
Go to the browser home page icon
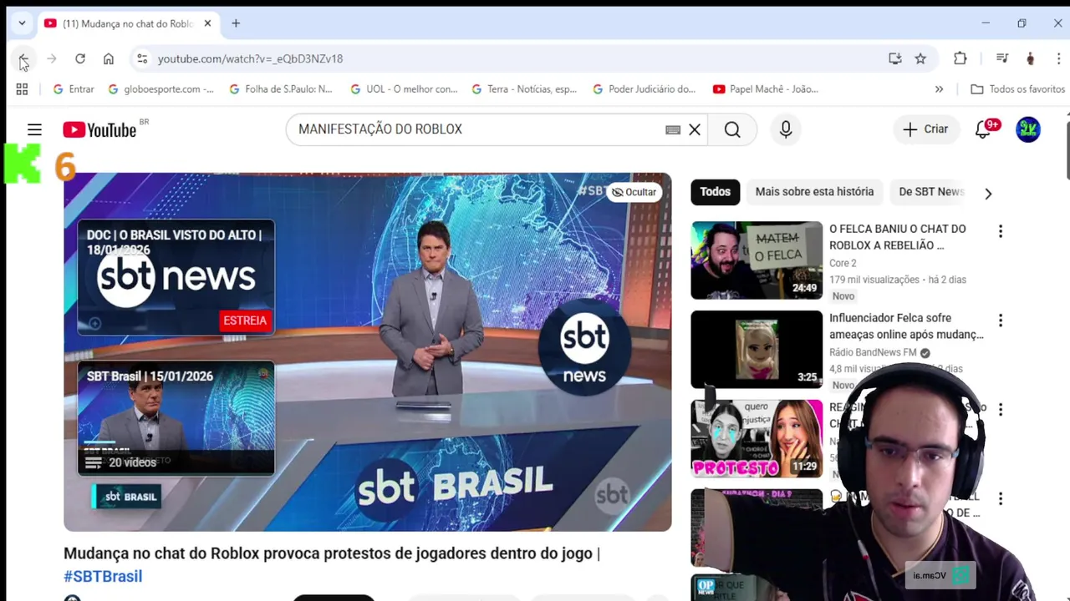click(109, 58)
